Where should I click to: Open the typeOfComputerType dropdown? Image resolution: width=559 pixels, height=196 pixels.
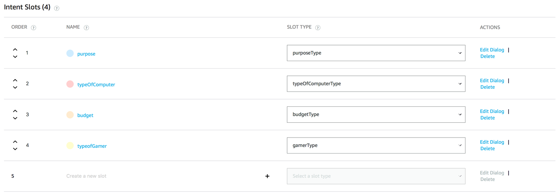(x=376, y=84)
